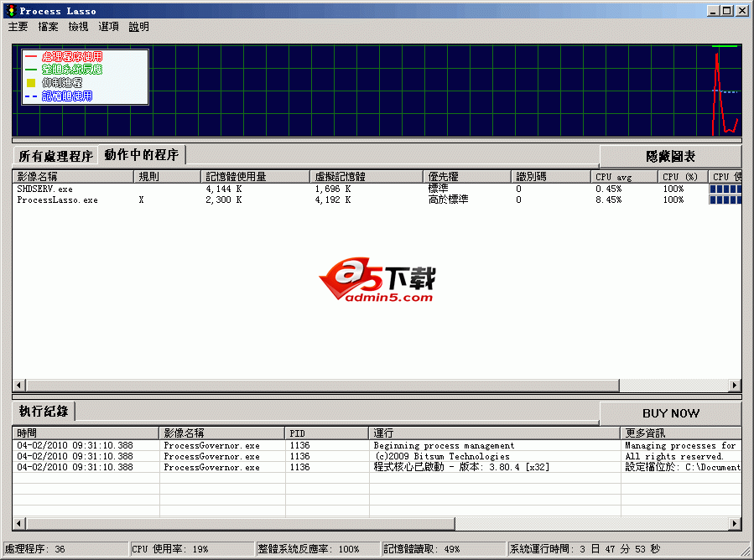Click the log panel right scroll arrow

[x=736, y=524]
